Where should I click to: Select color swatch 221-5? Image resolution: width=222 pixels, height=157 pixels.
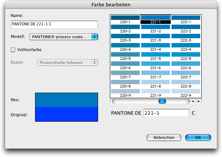[156, 54]
